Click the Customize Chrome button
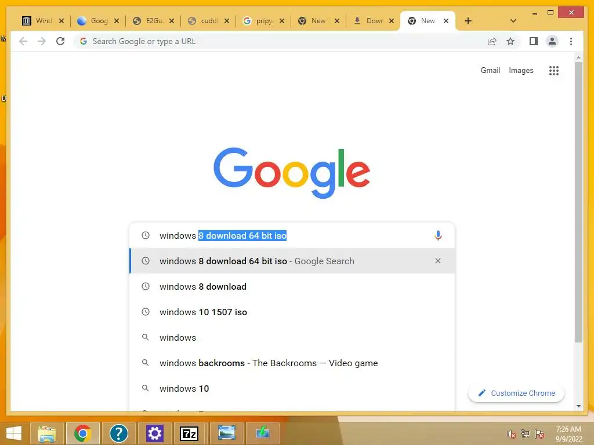This screenshot has width=594, height=445. point(516,393)
